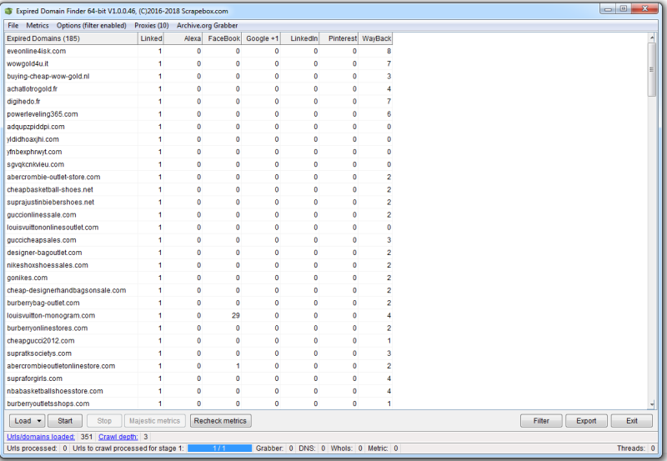667x461 pixels.
Task: Select the burberryoutletsshops.com row
Action: pos(198,403)
